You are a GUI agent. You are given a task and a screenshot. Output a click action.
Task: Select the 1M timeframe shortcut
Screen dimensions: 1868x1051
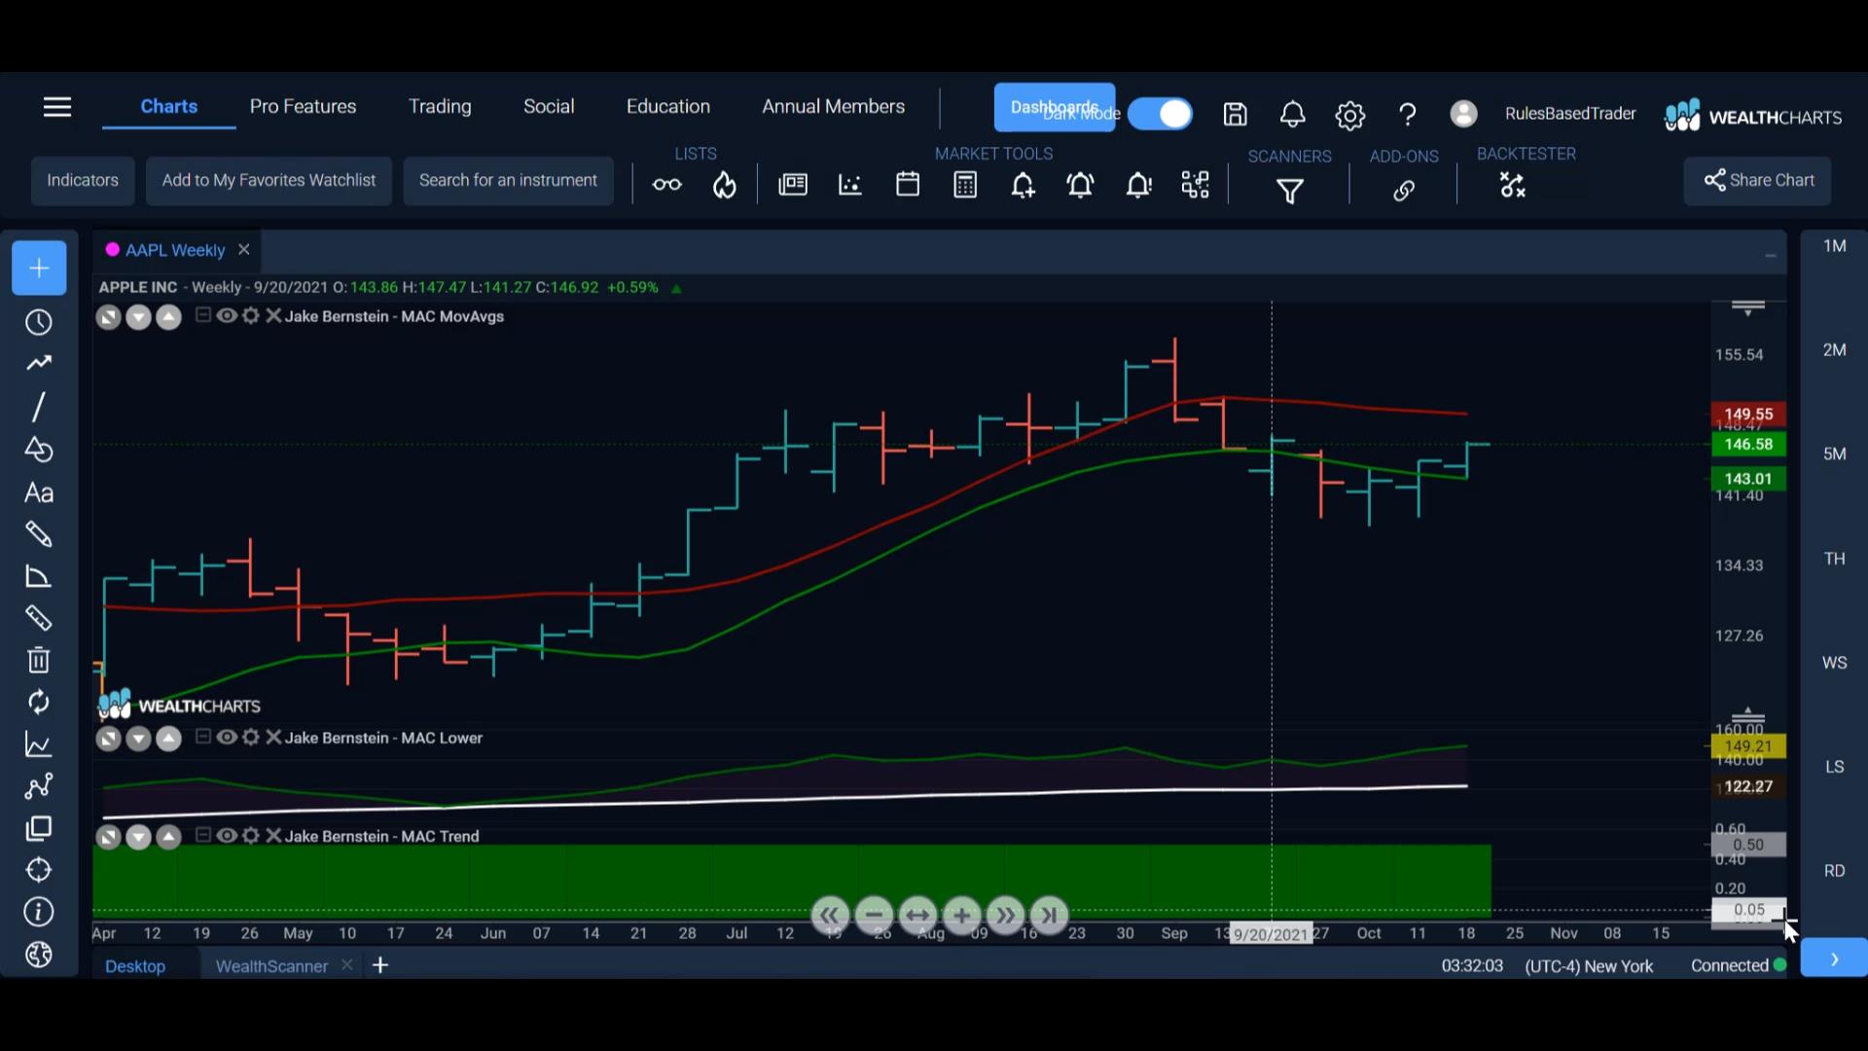[x=1834, y=246]
